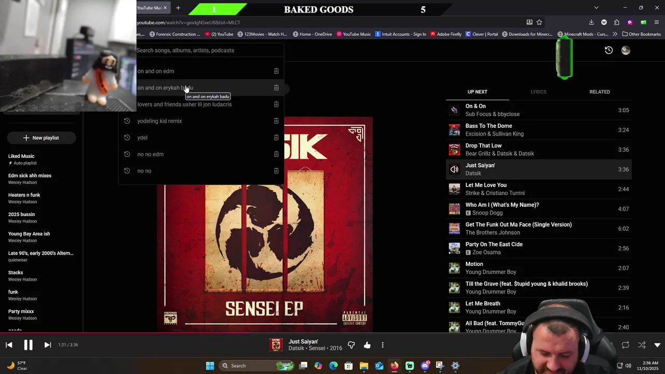The image size is (665, 374).
Task: Open the browser extensions puzzle icon
Action: tap(617, 22)
